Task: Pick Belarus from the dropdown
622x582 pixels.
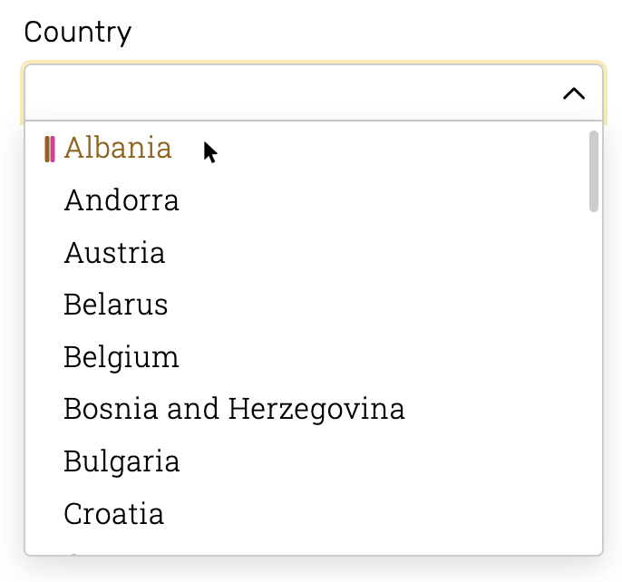Action: [x=116, y=305]
